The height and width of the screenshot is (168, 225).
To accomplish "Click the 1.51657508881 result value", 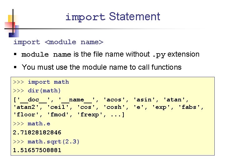I will click(37, 150).
